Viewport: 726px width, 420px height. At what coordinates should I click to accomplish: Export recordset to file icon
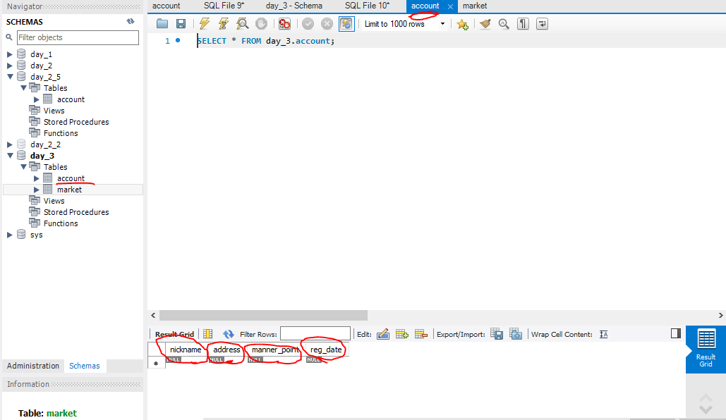497,334
